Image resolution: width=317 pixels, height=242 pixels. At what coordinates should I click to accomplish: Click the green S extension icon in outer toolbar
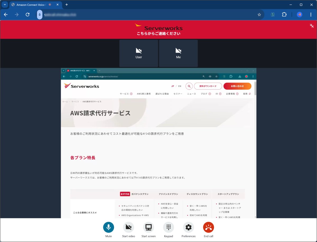pyautogui.click(x=273, y=15)
